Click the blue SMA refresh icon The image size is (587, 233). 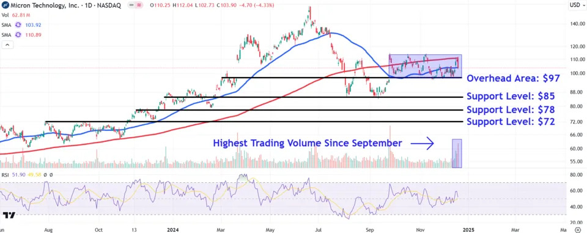18,25
